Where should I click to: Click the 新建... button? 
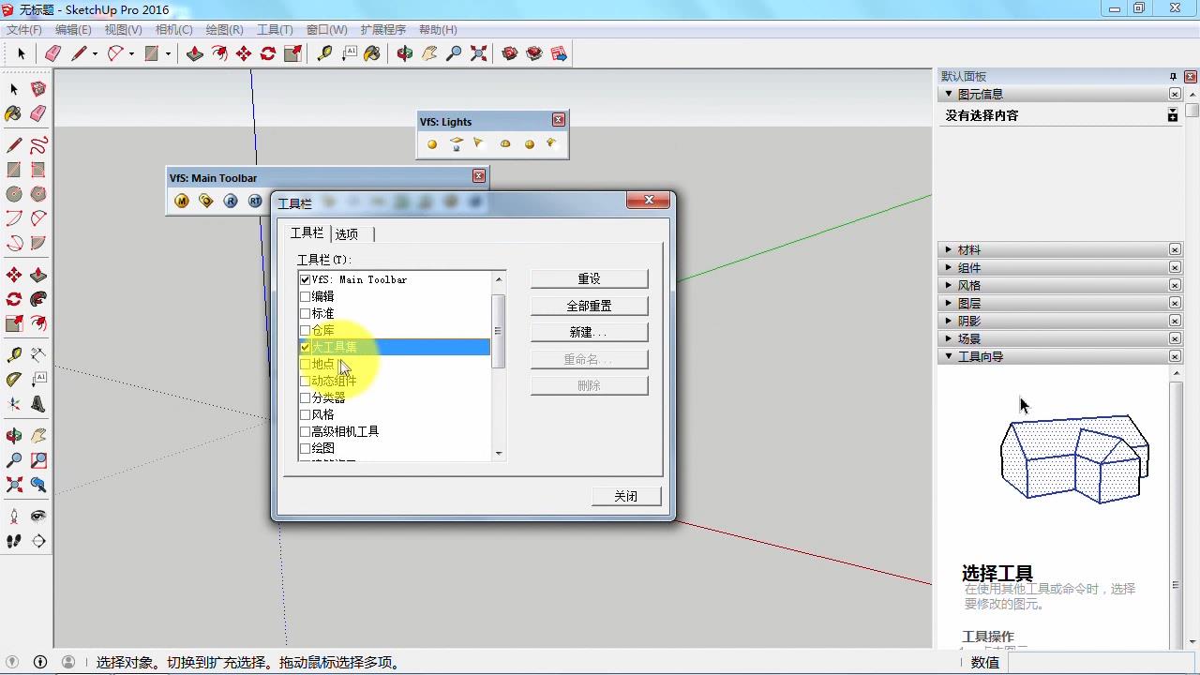589,332
